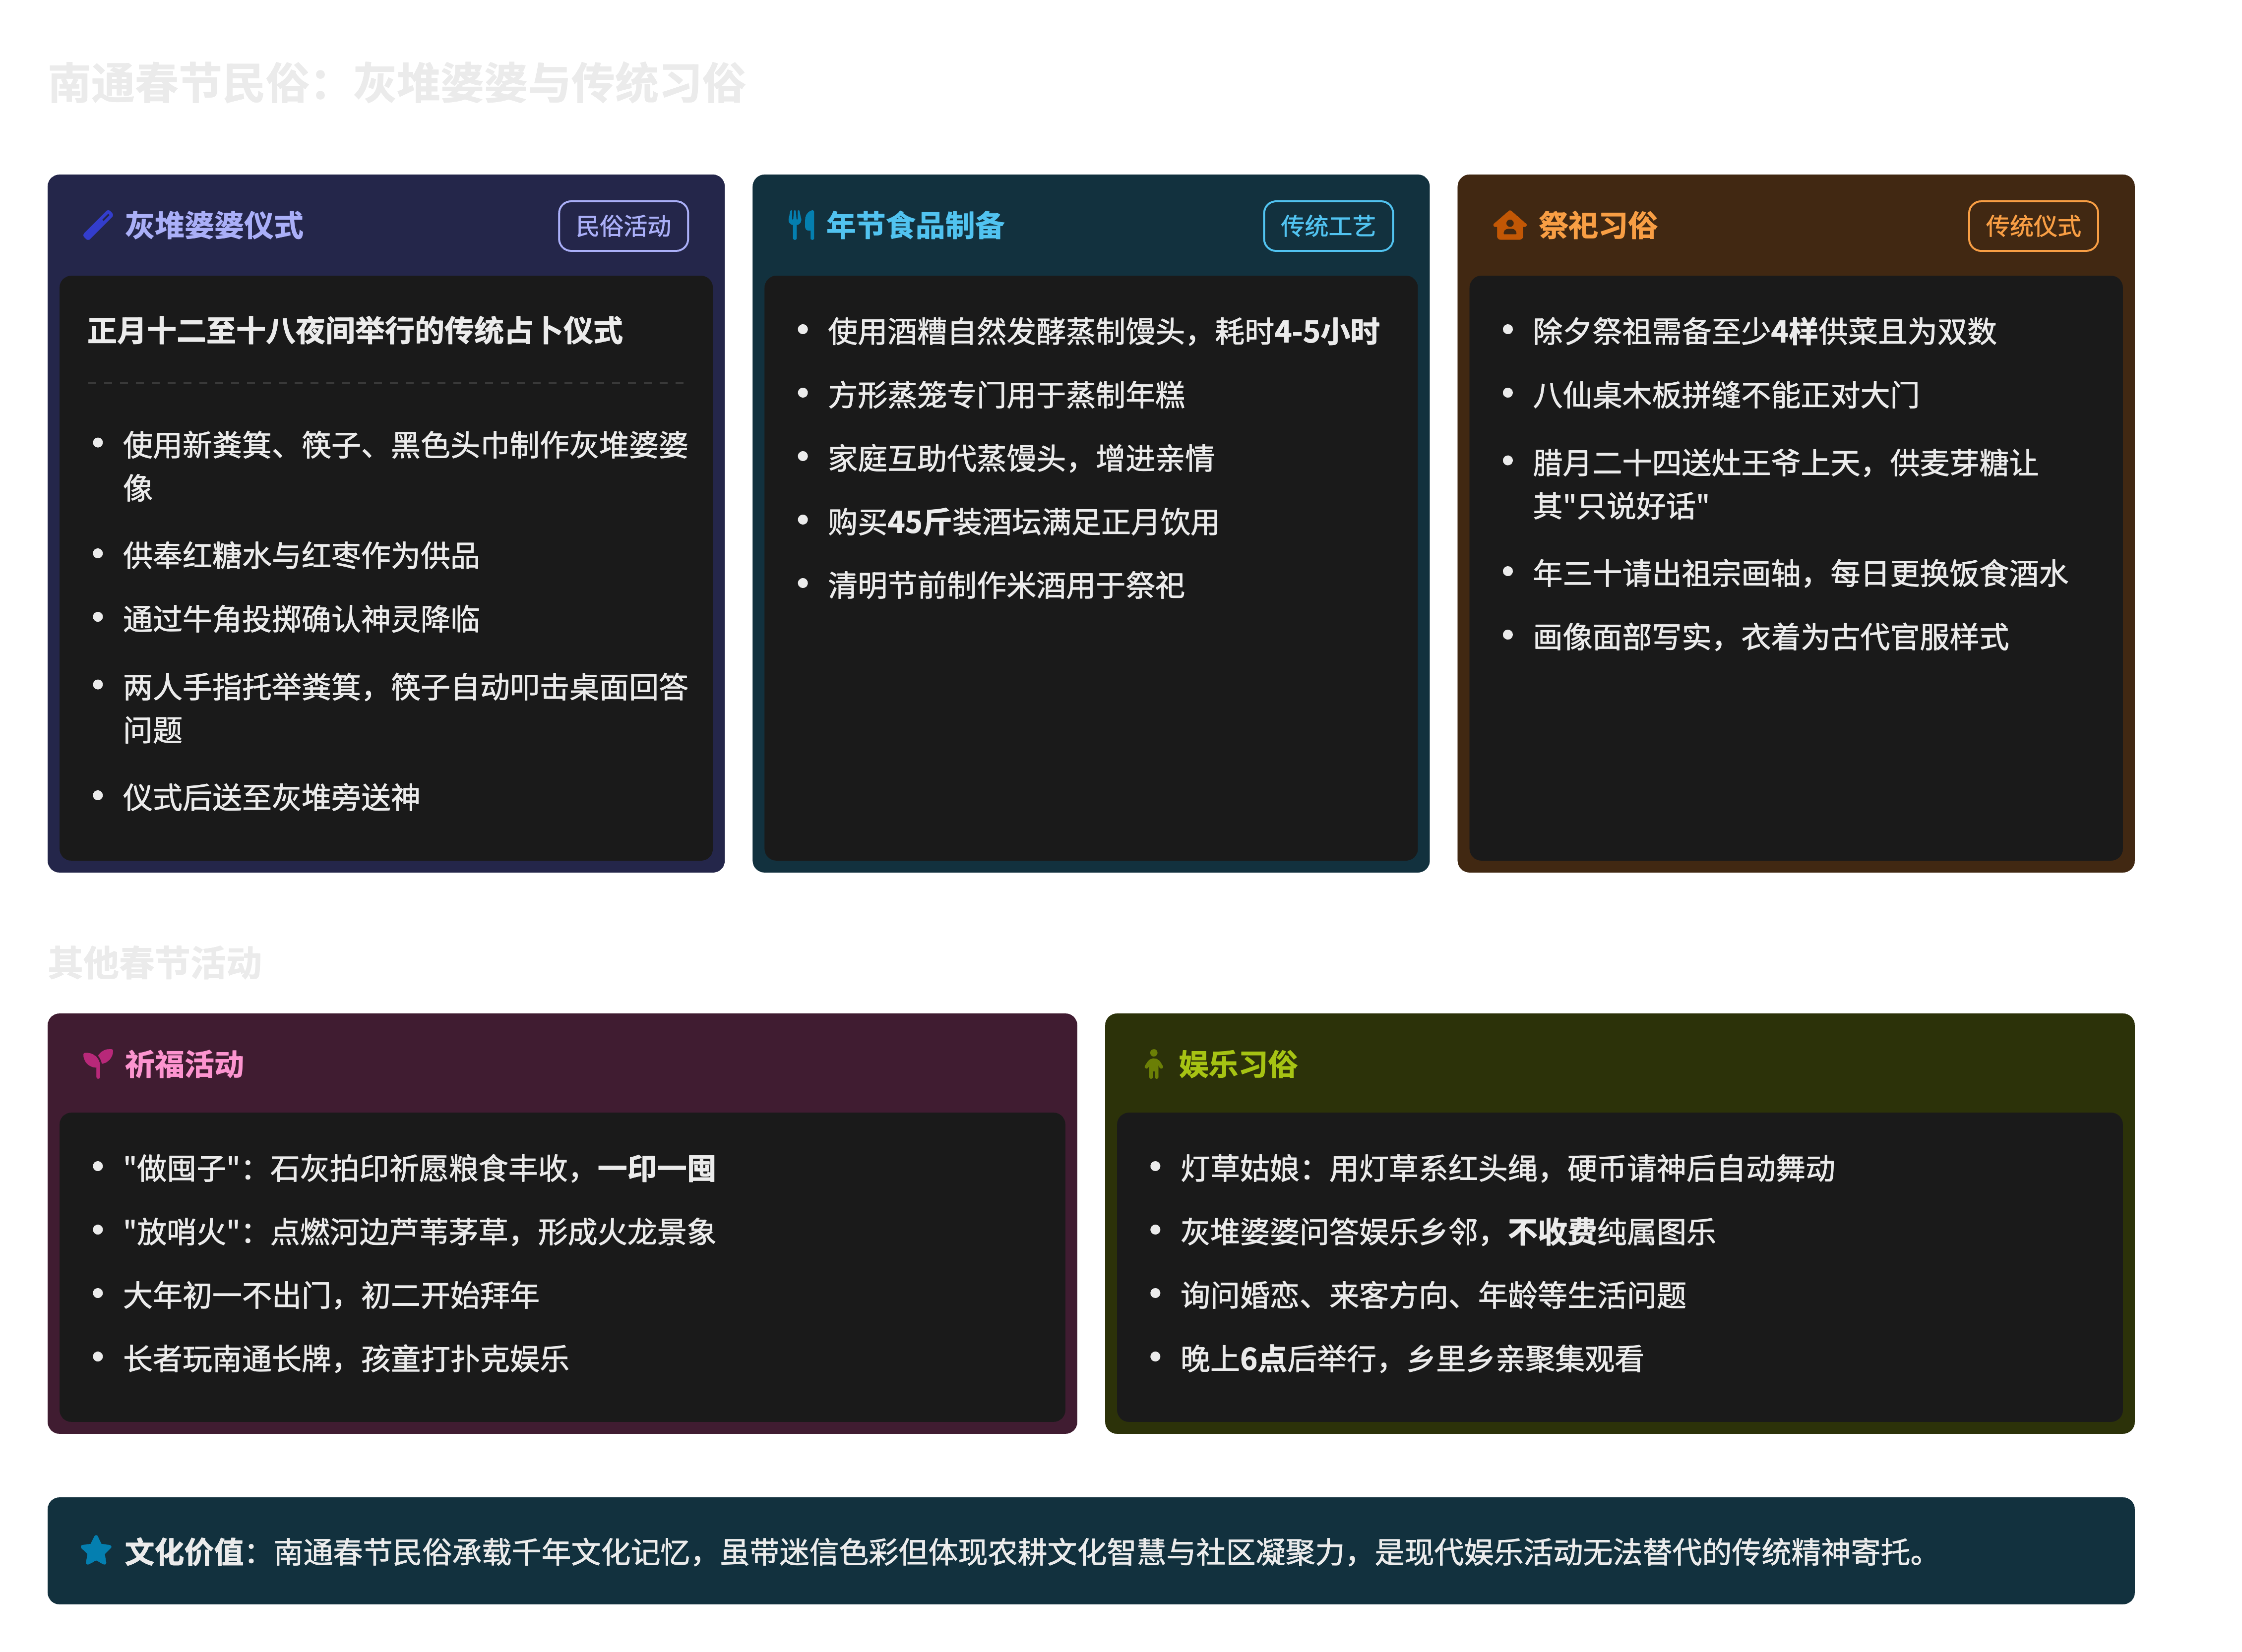The width and height of the screenshot is (2242, 1652).
Task: Click the sprout icon beside 祈福活动
Action: (x=97, y=1063)
